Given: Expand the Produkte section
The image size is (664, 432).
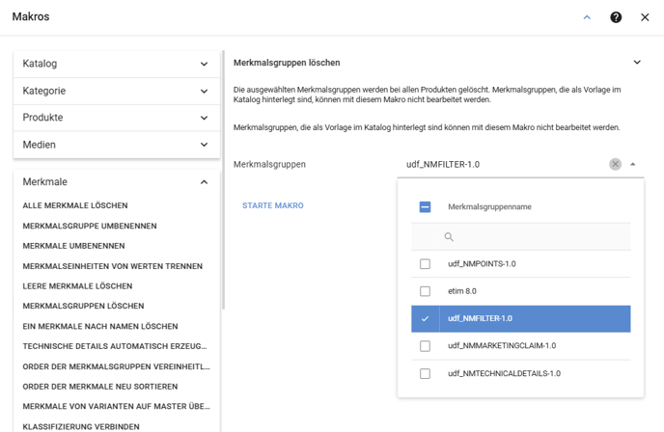Looking at the screenshot, I should point(117,118).
